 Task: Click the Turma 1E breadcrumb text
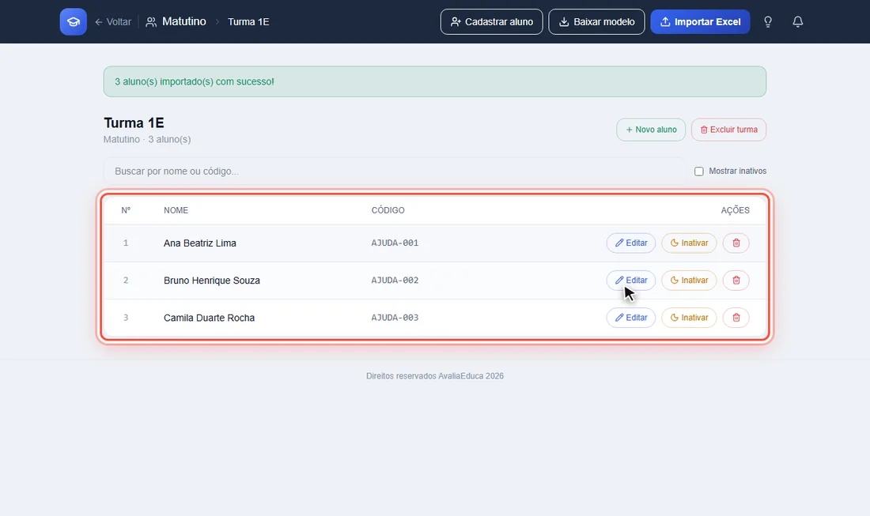pos(248,21)
